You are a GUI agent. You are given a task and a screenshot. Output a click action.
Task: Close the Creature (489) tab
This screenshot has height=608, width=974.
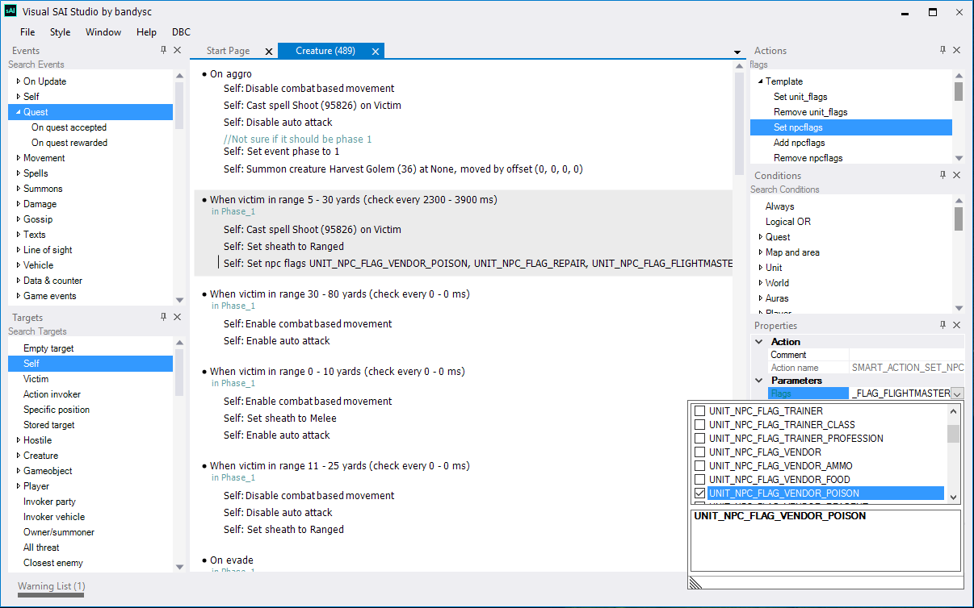coord(375,50)
